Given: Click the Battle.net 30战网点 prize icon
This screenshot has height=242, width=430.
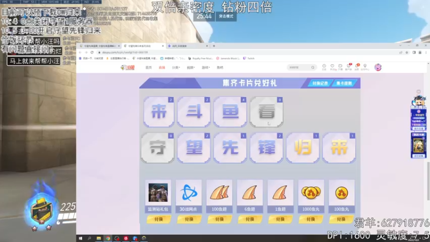Looking at the screenshot, I should point(189,193).
